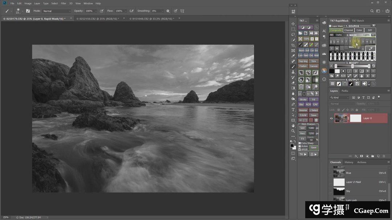Expand the Opacity dropdown in the options bar
The image size is (392, 220).
click(95, 11)
